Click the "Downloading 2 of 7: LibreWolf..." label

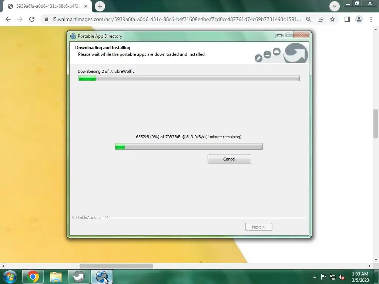pyautogui.click(x=107, y=71)
